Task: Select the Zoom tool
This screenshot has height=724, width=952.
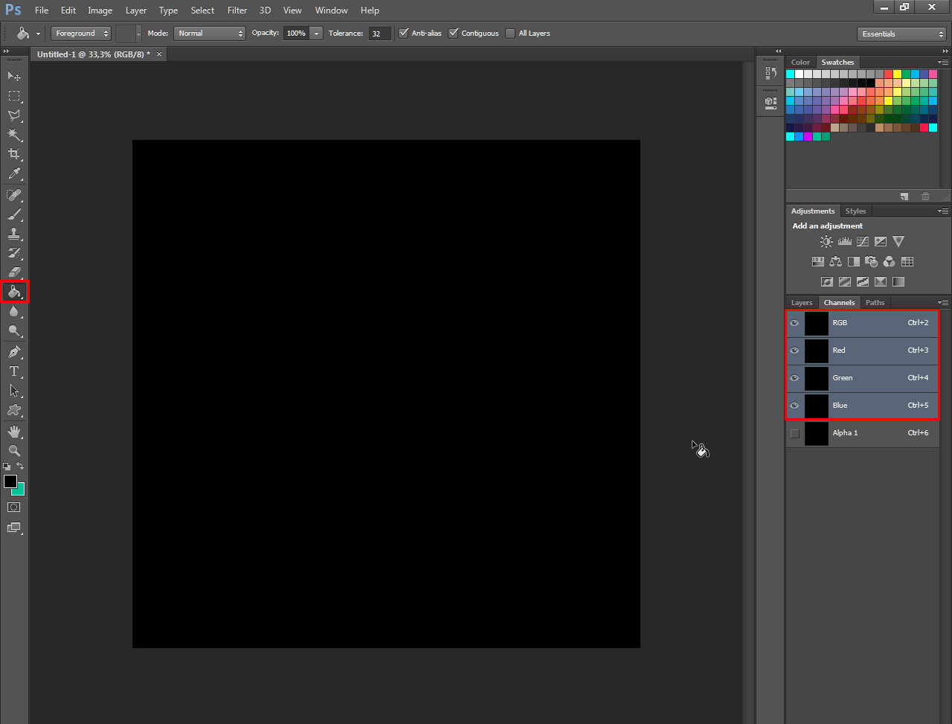Action: click(13, 450)
